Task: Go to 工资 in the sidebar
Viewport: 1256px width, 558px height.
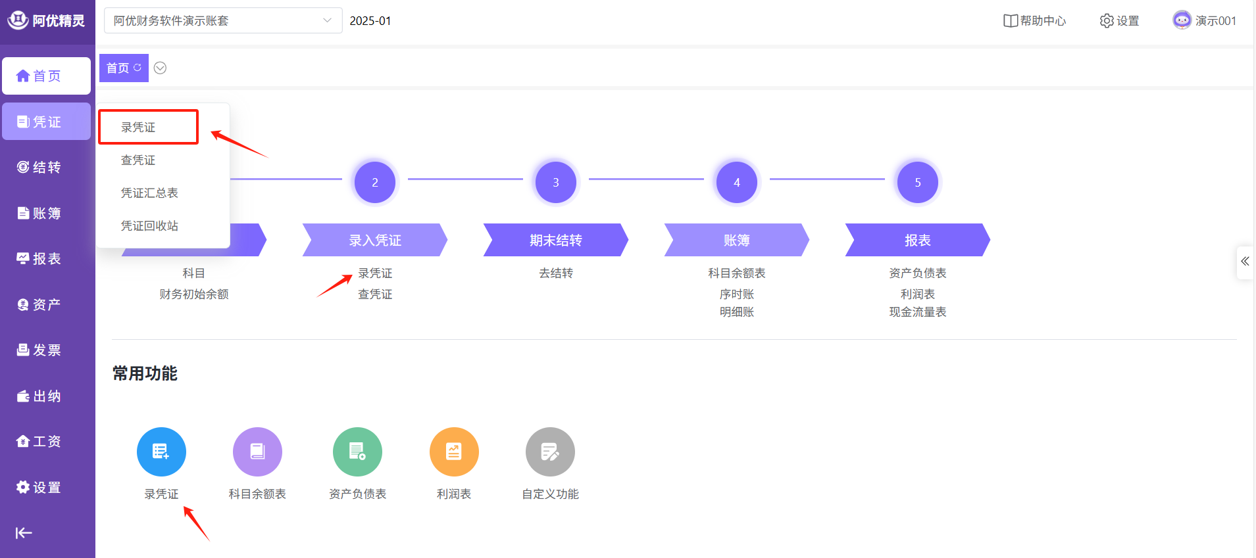Action: [x=46, y=442]
